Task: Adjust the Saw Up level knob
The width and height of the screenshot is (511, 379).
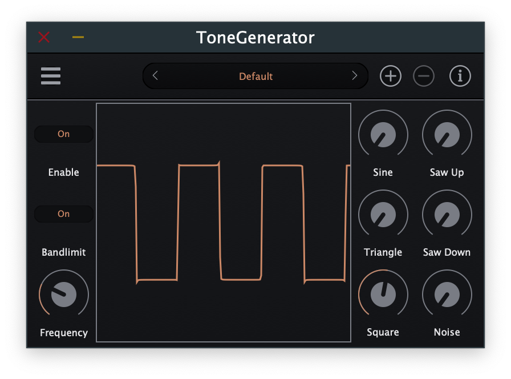Action: point(447,134)
